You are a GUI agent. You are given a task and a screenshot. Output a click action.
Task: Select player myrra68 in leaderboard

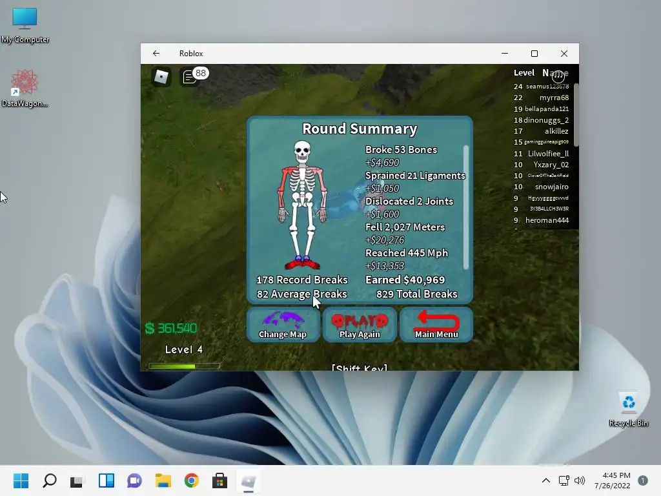[x=542, y=98]
